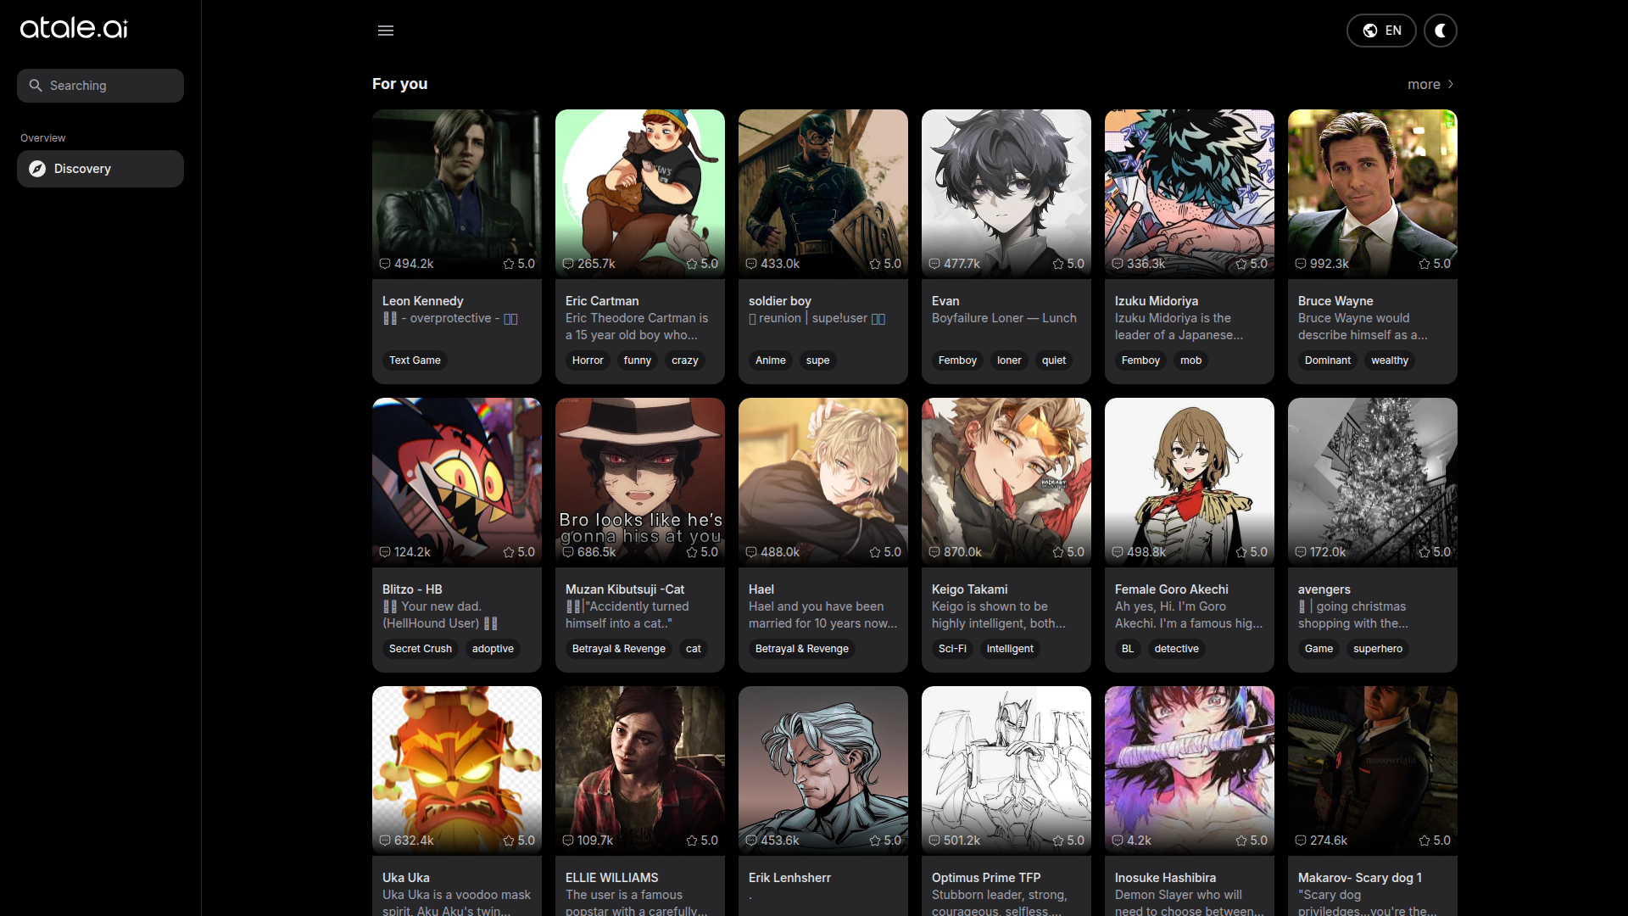Open Female Goro Akechi card title
This screenshot has width=1628, height=916.
[1171, 589]
